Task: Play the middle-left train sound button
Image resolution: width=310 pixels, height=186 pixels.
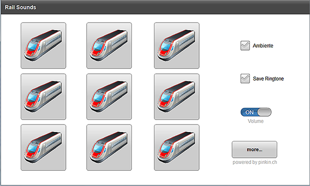Action: 43,96
